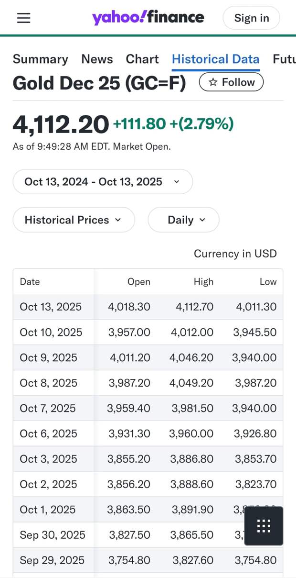Open the Chart tab

pos(142,59)
